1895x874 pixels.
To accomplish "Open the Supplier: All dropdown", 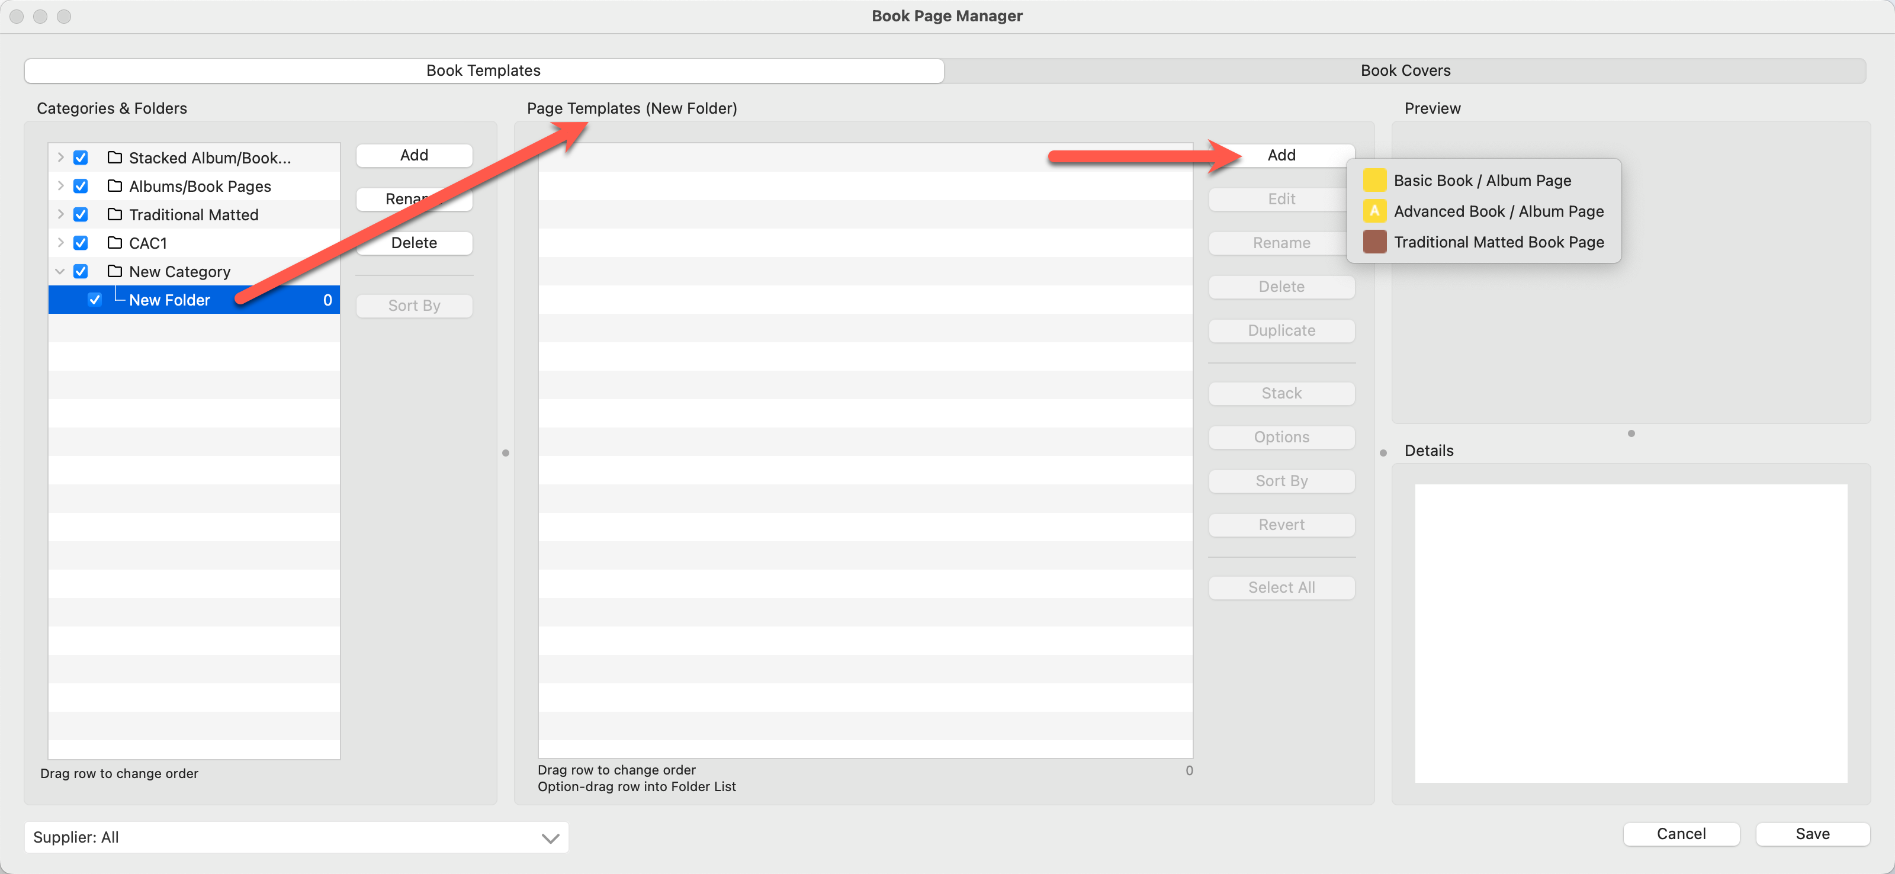I will coord(296,837).
